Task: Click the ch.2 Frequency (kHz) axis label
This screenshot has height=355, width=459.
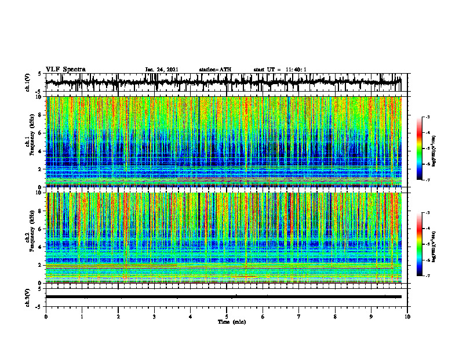Action: [30, 231]
